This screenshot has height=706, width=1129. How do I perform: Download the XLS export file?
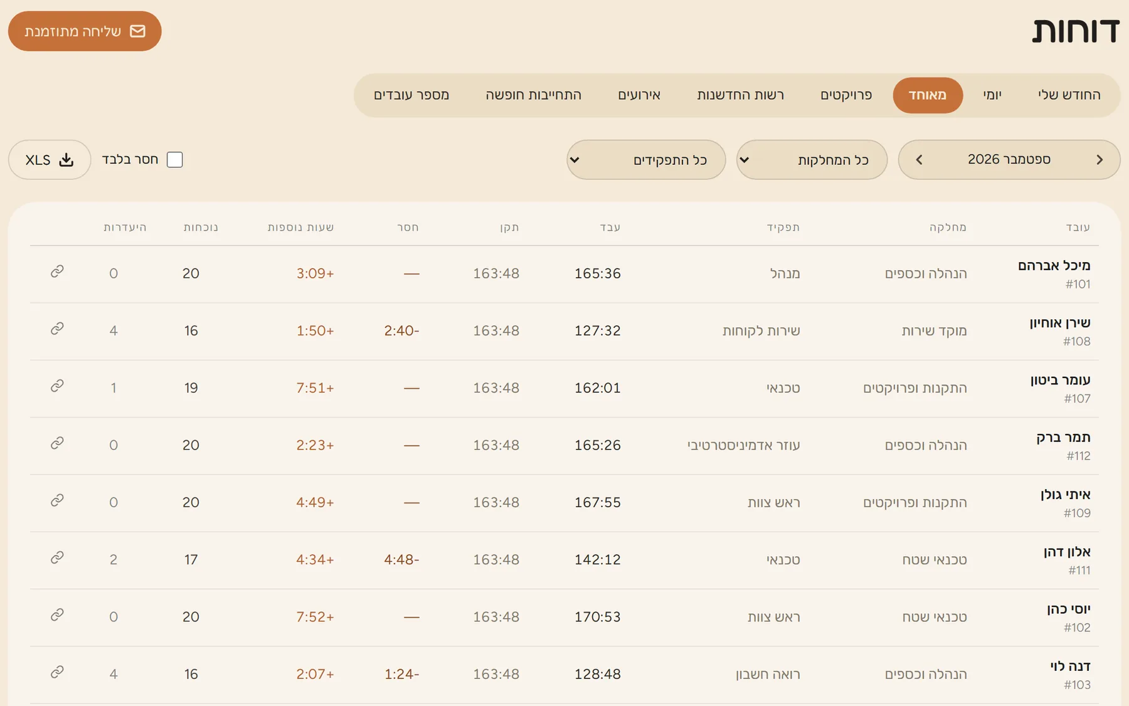coord(50,160)
